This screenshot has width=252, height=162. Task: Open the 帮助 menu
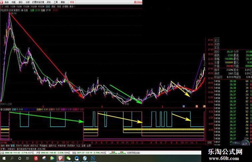[63, 2]
